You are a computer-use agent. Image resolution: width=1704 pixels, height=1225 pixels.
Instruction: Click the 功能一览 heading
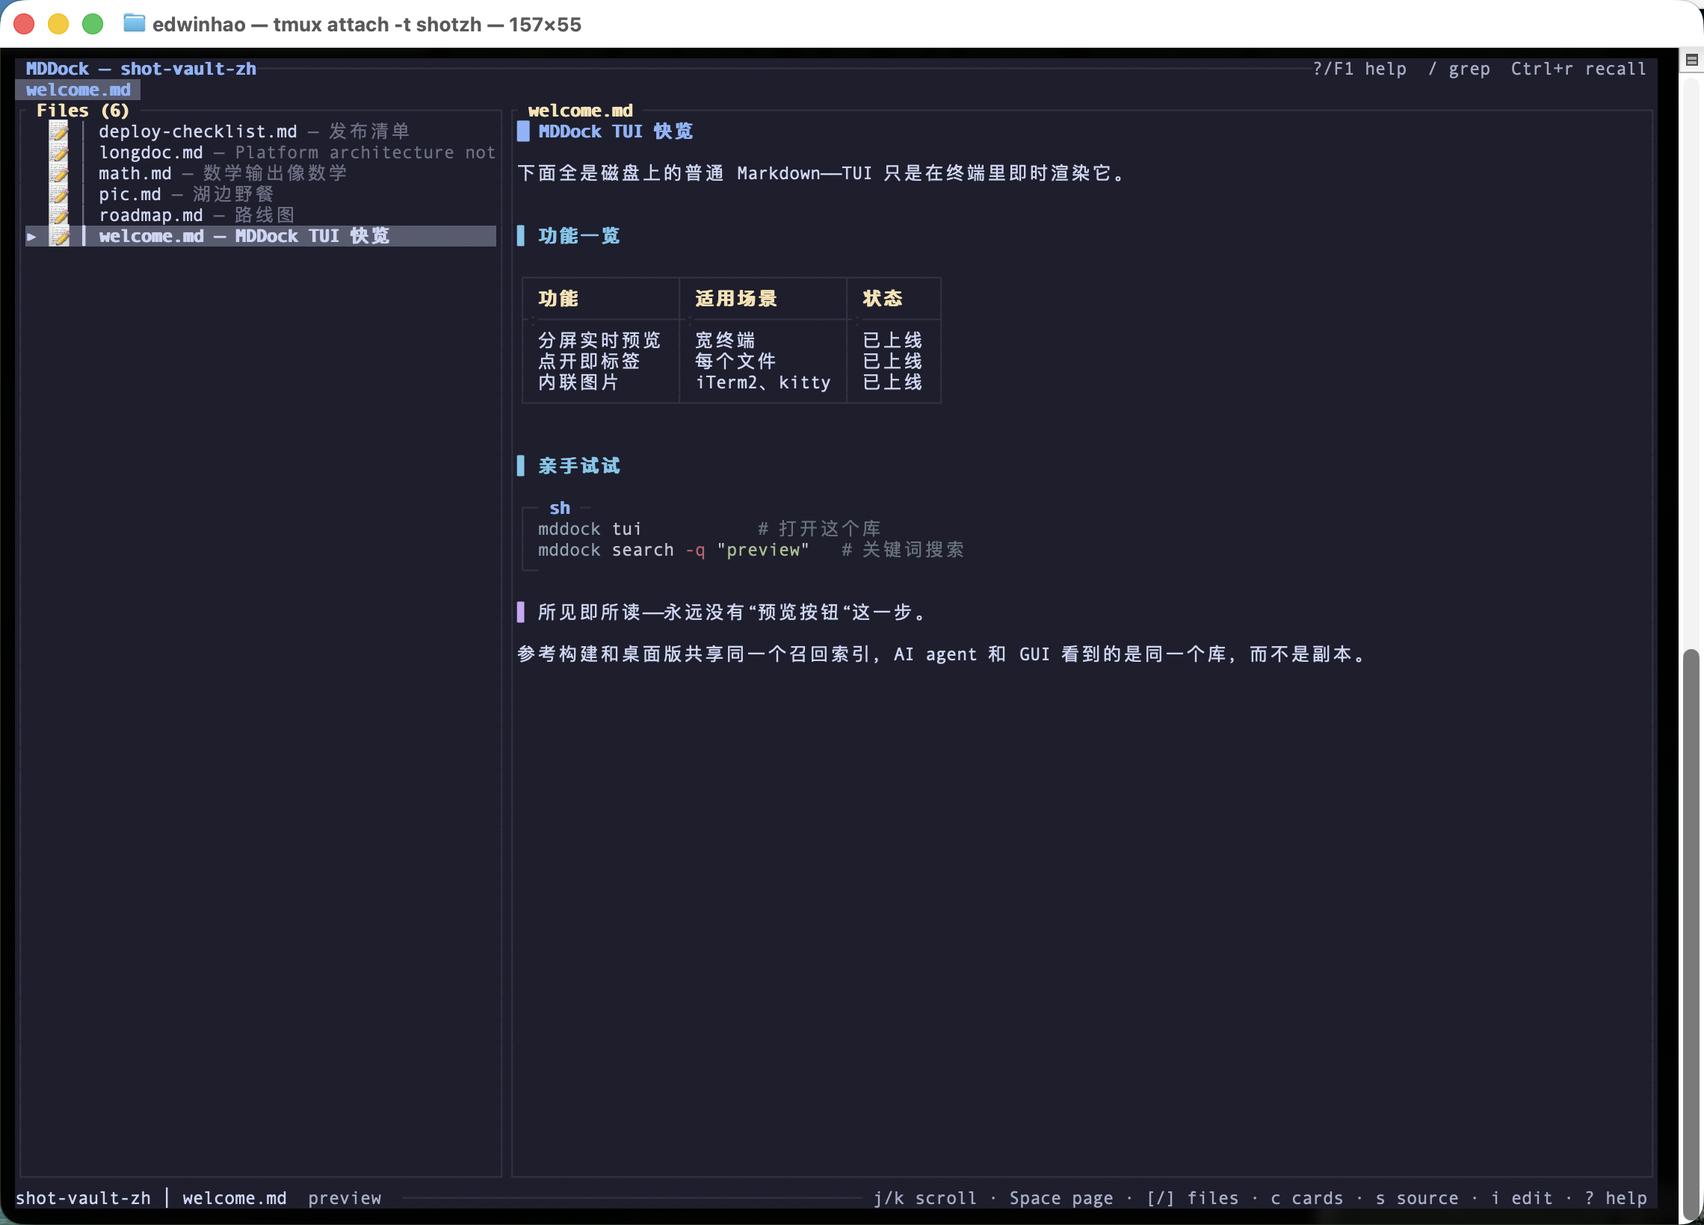click(x=578, y=236)
